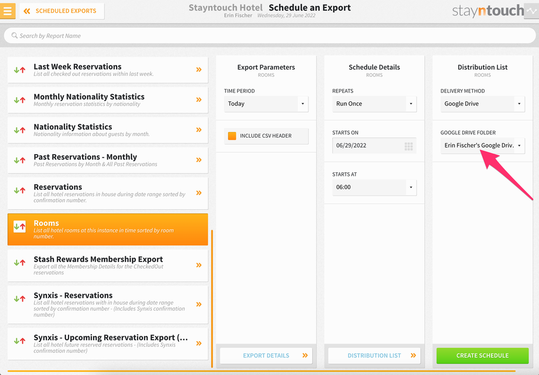Click export arrows icon for Nationality Statistics
The height and width of the screenshot is (375, 539).
pyautogui.click(x=19, y=130)
